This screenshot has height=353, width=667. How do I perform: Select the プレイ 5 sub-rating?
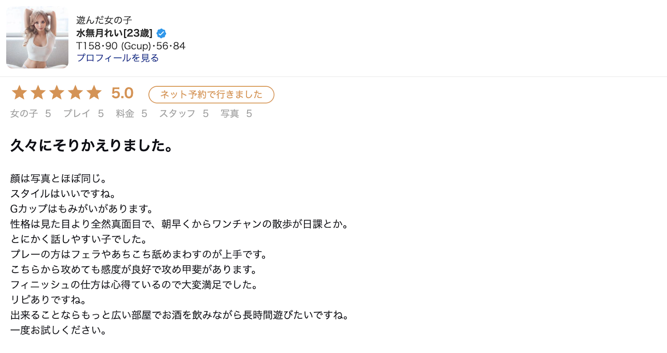[x=83, y=114]
